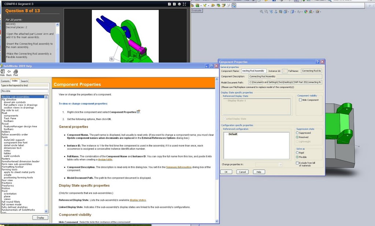Screen dimensions: 375x226
Task: Click scroll-up arrow in exam question text
Action: click(x=57, y=25)
